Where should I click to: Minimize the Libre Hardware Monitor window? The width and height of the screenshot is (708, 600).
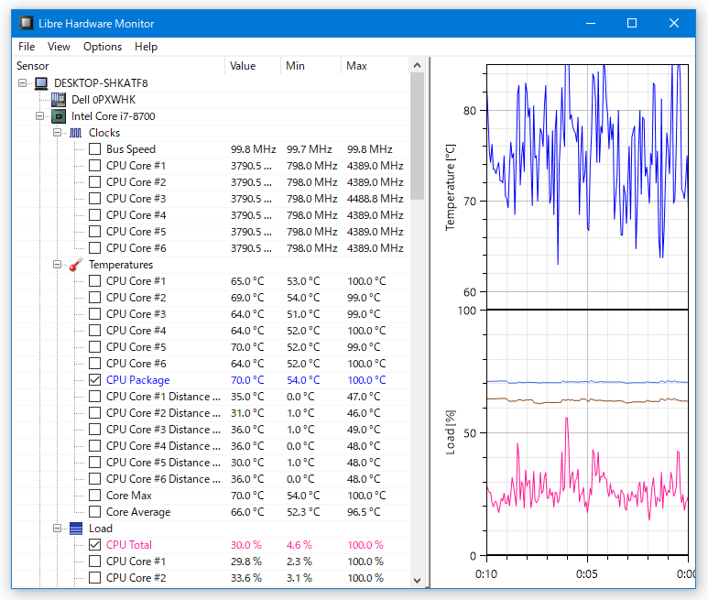[590, 23]
